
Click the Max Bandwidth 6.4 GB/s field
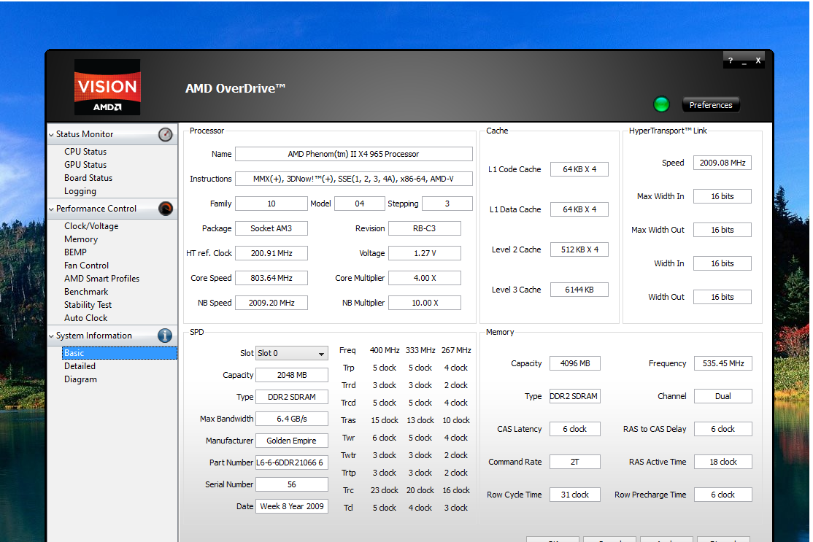292,419
